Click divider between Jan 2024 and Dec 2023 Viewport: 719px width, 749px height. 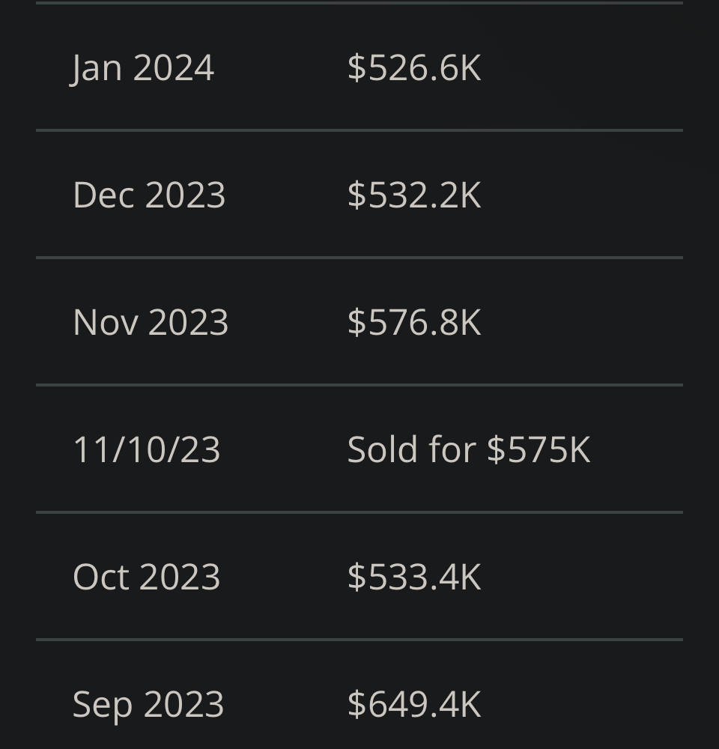tap(359, 130)
